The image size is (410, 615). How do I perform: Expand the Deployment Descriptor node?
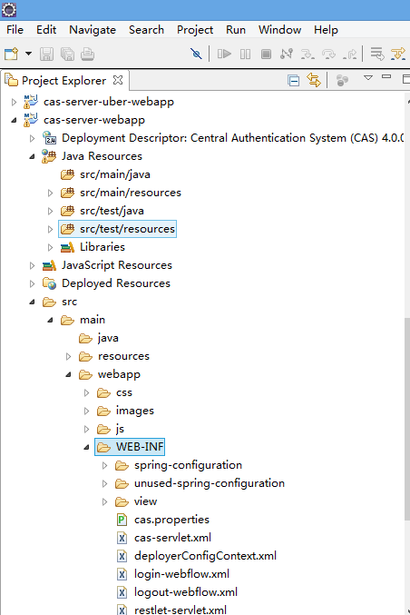[x=32, y=138]
